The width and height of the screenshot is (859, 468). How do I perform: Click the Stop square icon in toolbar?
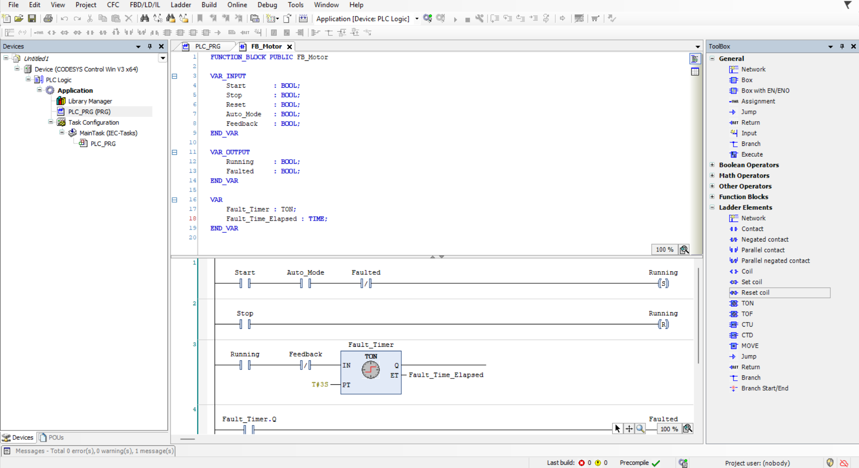(467, 19)
